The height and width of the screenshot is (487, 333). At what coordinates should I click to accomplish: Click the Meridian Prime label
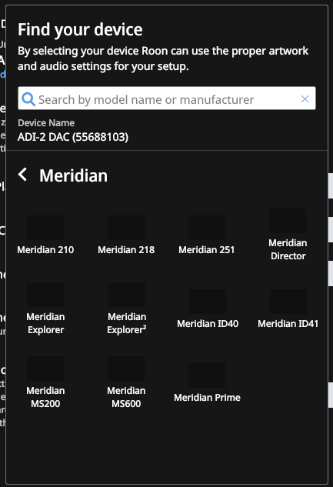(x=207, y=398)
